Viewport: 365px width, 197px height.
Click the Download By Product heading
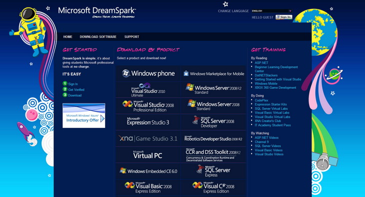click(148, 49)
